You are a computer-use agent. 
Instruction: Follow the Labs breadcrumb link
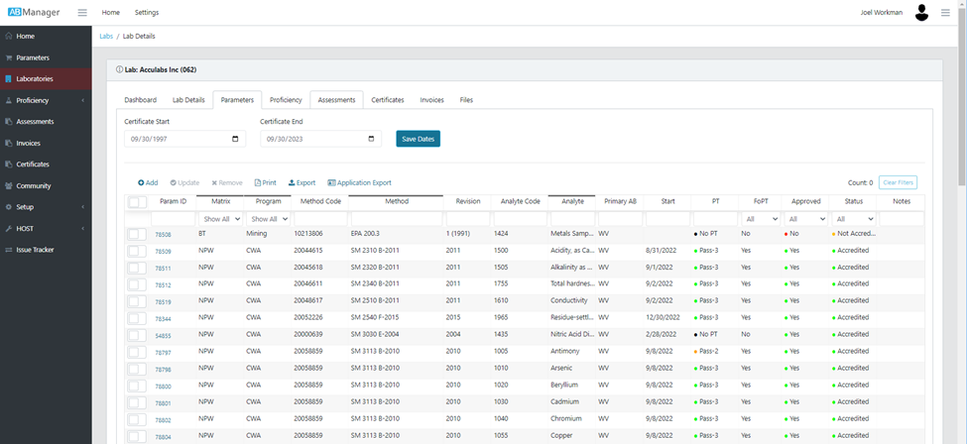click(x=106, y=37)
